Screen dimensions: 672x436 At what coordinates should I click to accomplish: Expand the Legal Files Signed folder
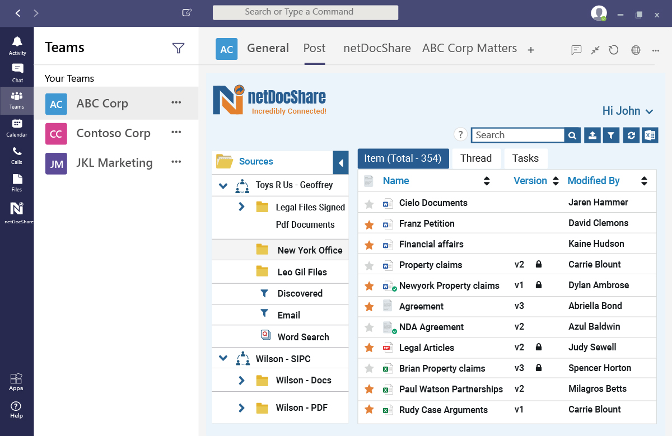[x=241, y=207]
